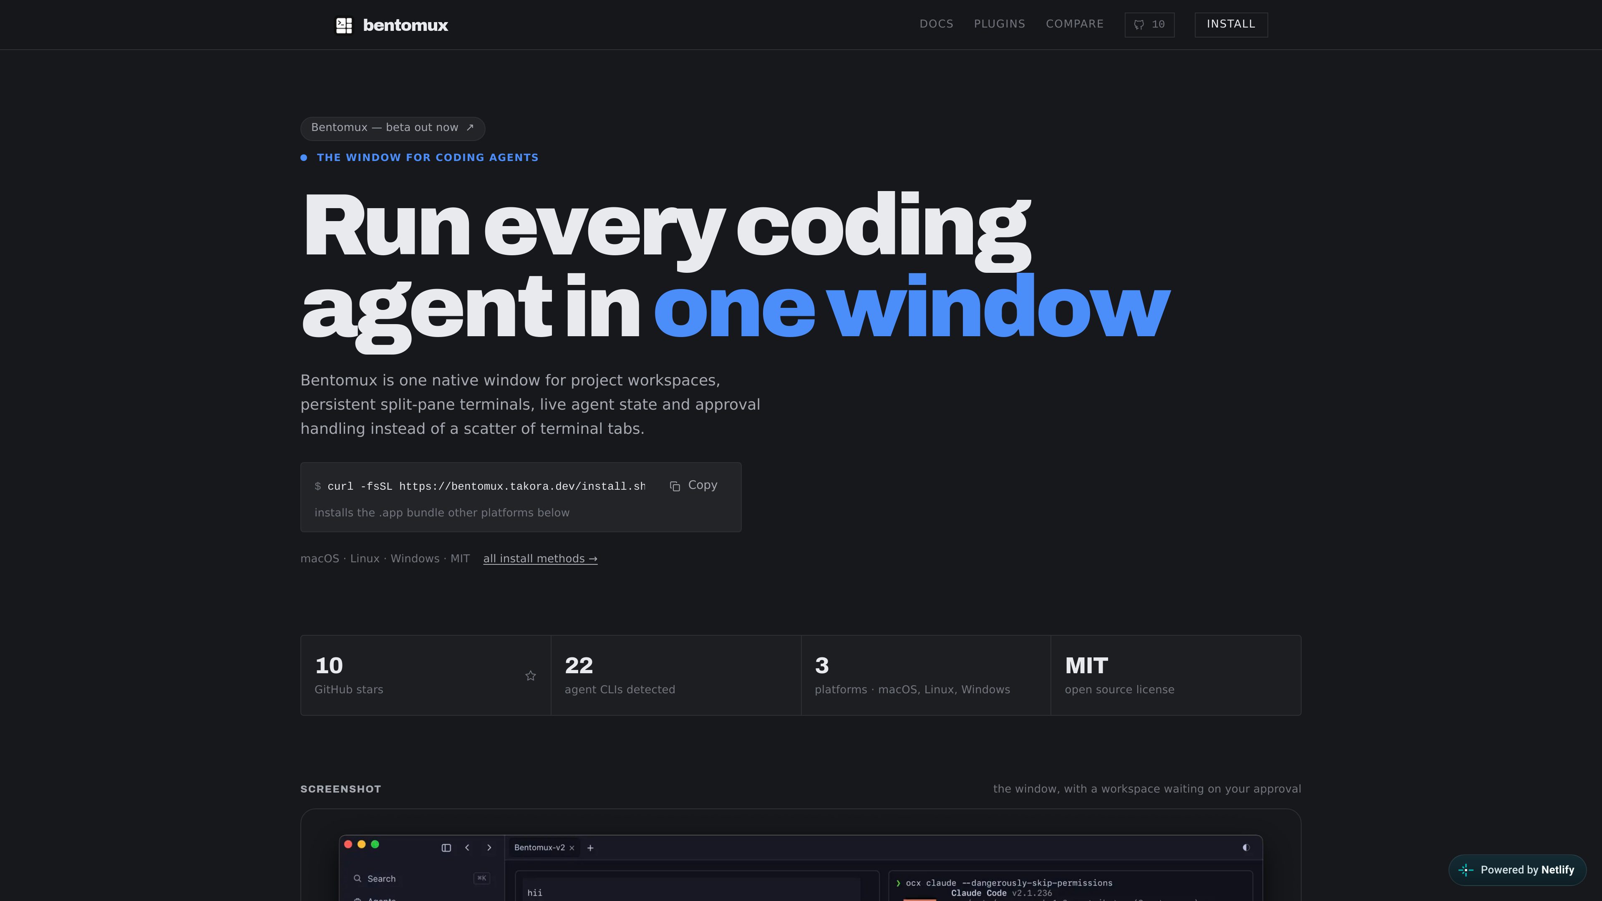Click the 10 GitHub stars number

coord(328,665)
